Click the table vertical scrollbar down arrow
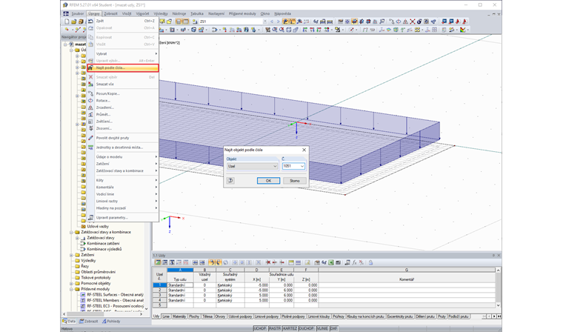563x332 pixels. click(x=498, y=305)
